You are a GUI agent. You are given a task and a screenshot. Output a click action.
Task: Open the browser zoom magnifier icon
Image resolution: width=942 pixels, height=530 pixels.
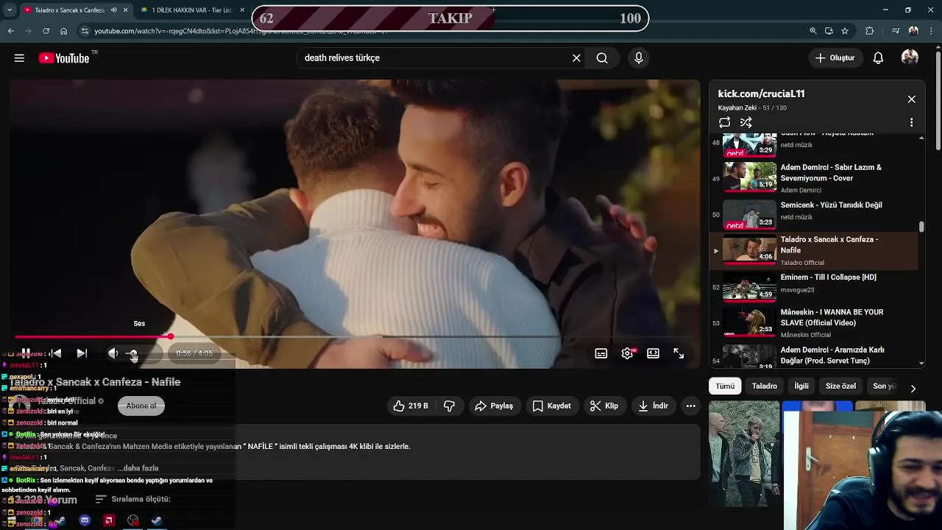coord(812,31)
